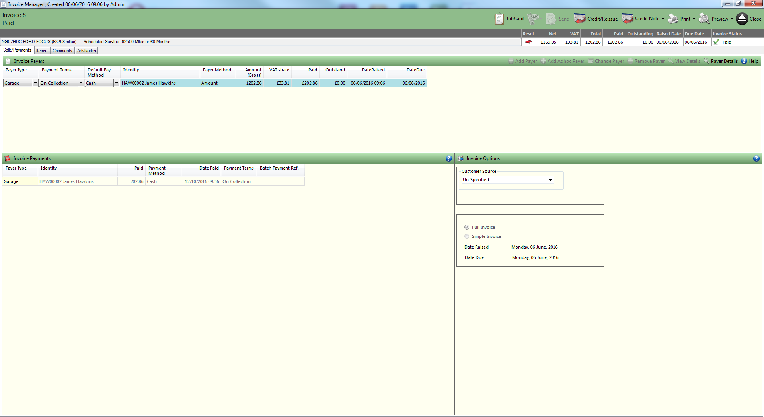This screenshot has width=764, height=417.
Task: Expand the Print dropdown arrow
Action: point(694,19)
